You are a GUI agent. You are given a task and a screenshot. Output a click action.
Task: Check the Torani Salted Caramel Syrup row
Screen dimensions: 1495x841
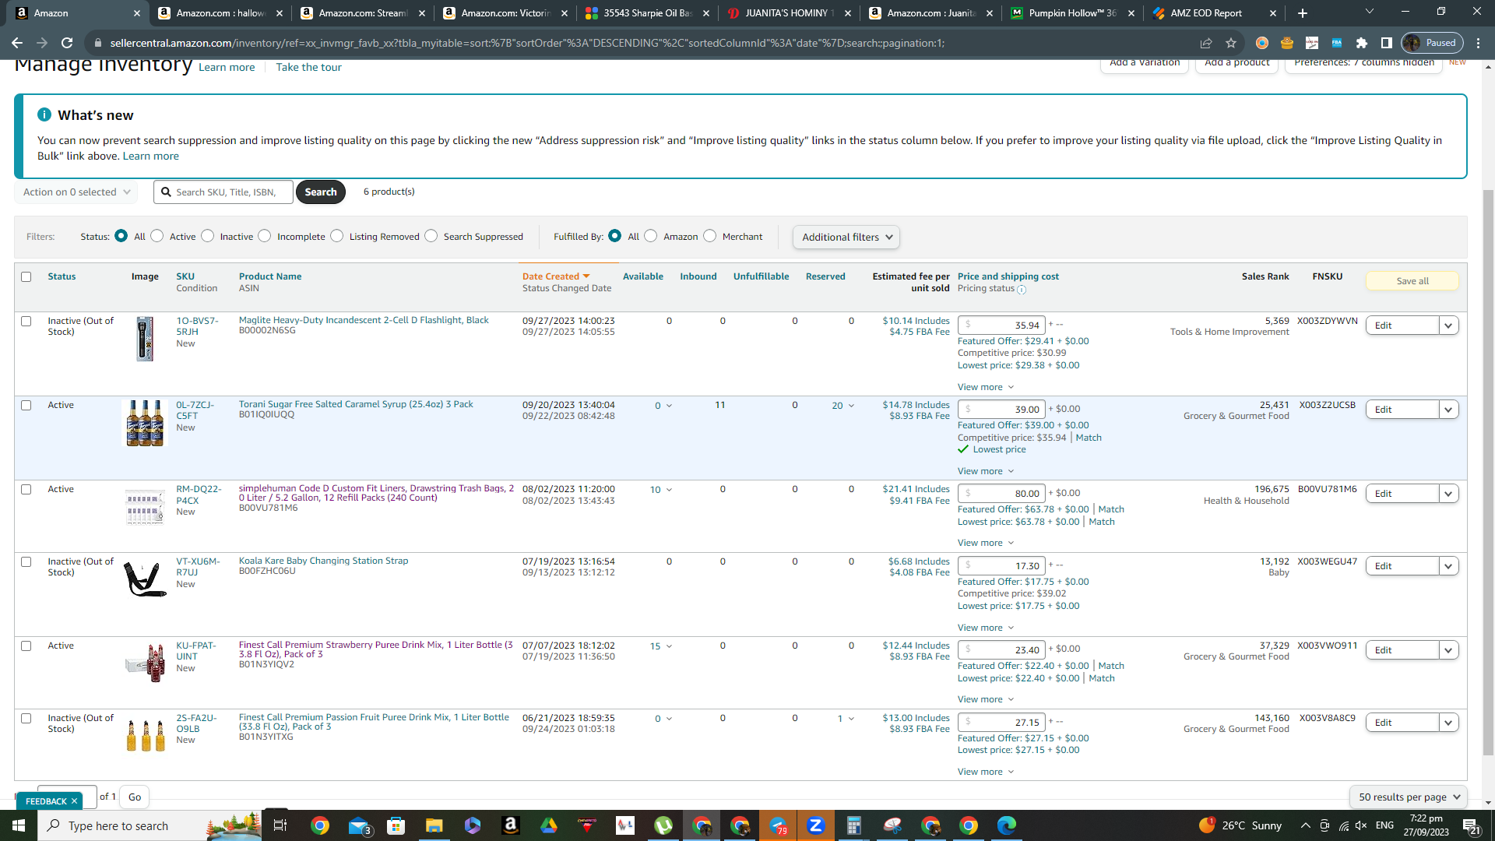coord(26,405)
